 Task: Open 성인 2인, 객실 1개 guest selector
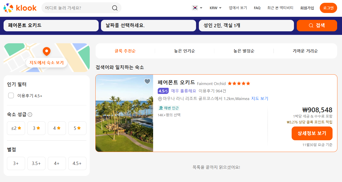click(246, 25)
